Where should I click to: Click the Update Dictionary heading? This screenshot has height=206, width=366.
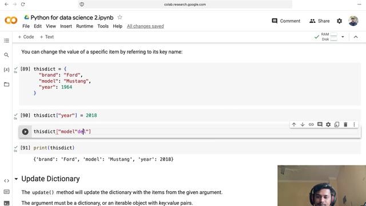point(50,179)
